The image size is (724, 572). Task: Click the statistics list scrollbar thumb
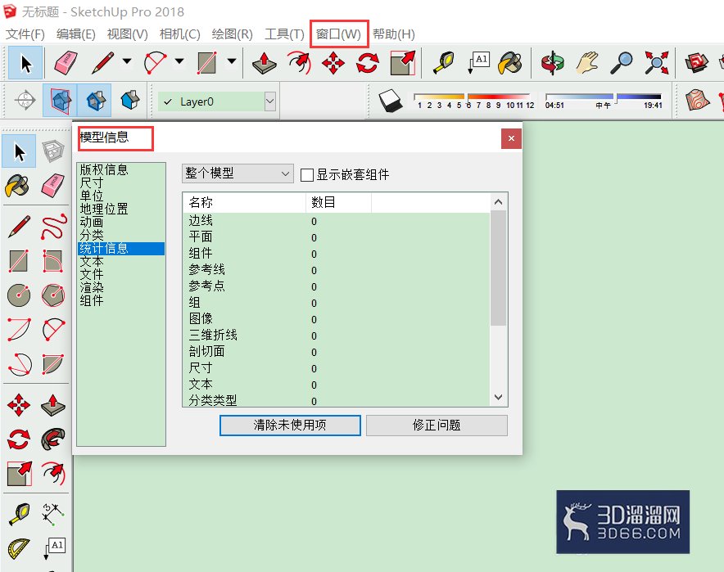click(x=498, y=268)
